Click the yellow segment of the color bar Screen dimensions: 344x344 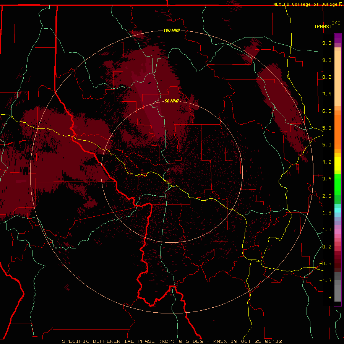(x=338, y=164)
